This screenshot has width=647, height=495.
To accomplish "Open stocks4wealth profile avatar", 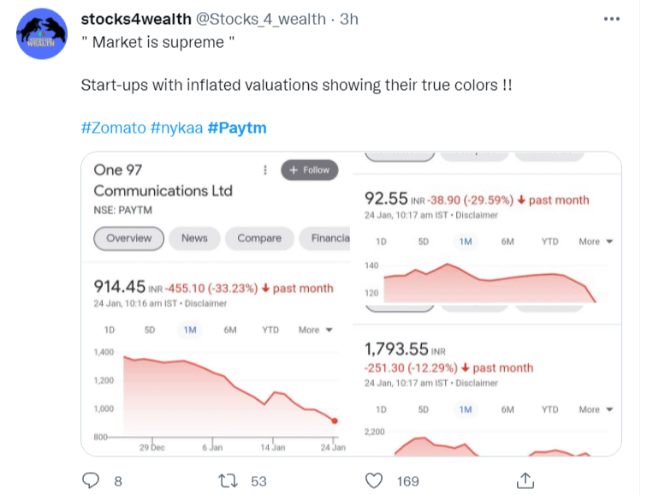I will coord(42,34).
